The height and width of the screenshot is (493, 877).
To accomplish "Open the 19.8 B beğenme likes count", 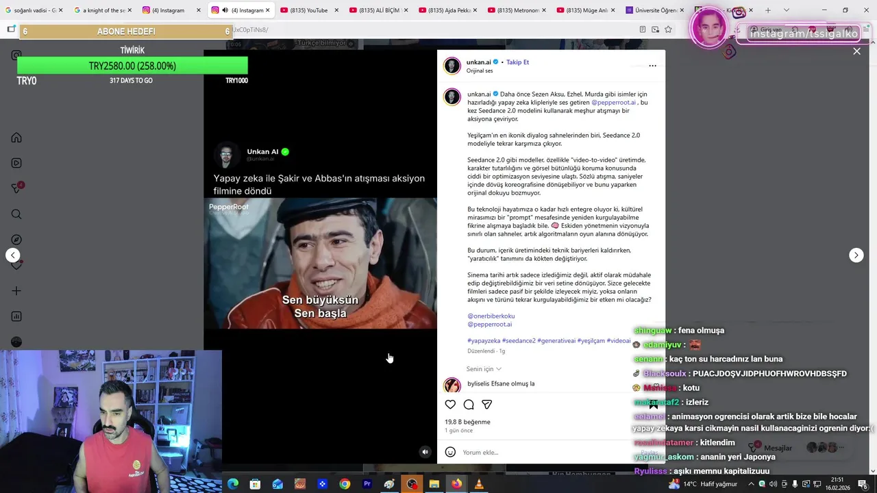I will click(467, 422).
